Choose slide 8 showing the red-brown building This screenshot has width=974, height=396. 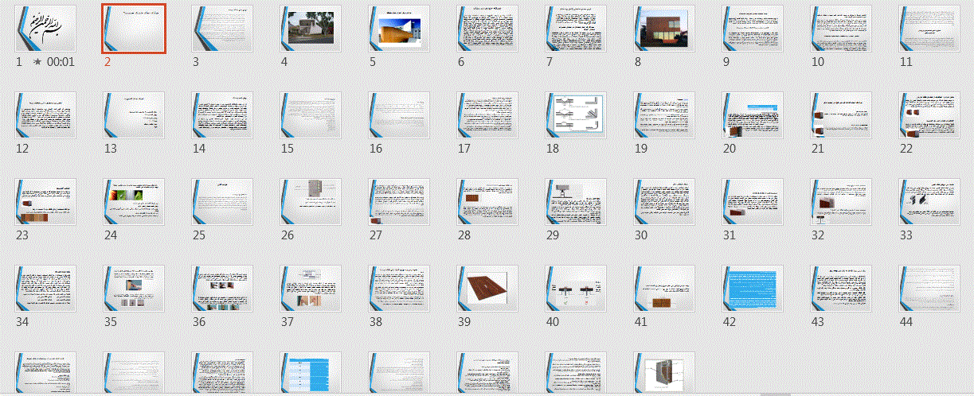pos(664,29)
